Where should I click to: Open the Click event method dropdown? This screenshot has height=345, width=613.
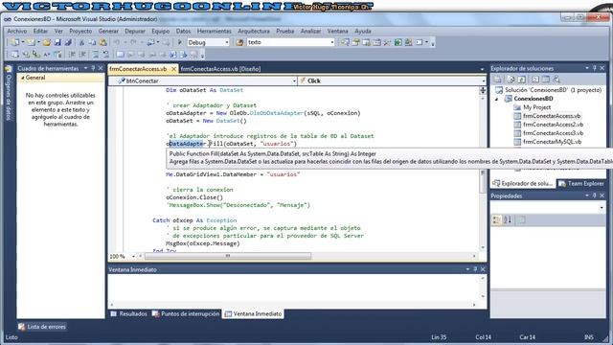[483, 80]
